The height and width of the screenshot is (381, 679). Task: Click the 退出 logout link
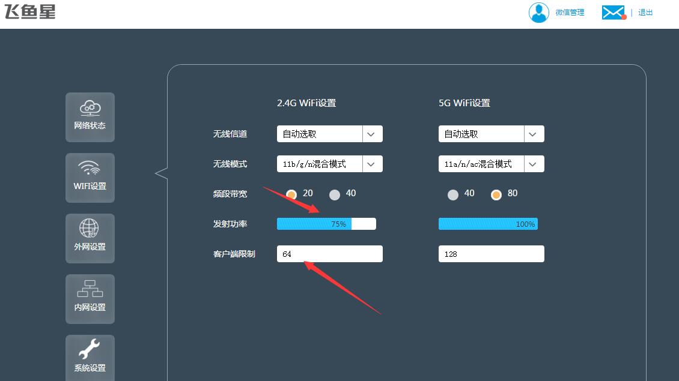[x=645, y=12]
